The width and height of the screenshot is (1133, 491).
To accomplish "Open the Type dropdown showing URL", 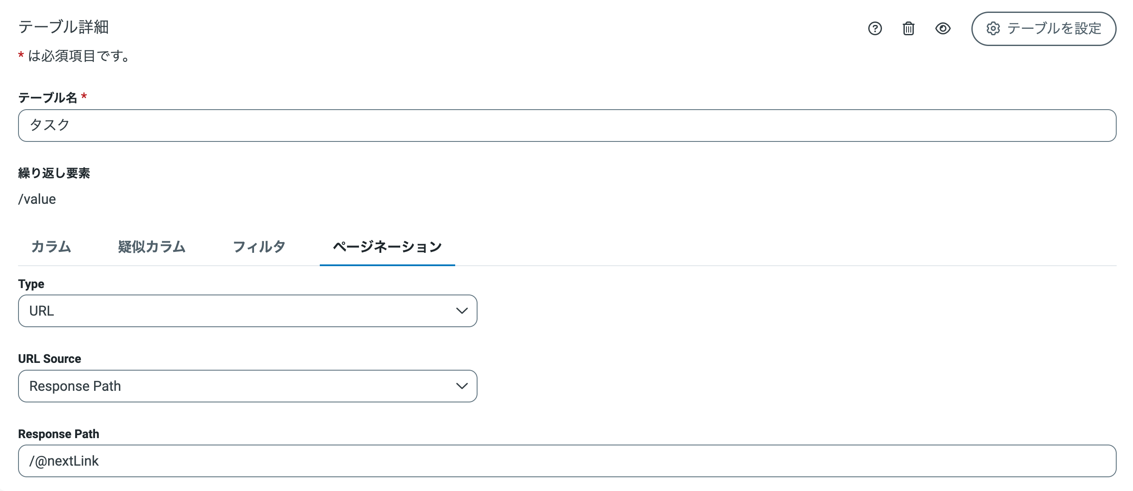I will click(x=238, y=311).
